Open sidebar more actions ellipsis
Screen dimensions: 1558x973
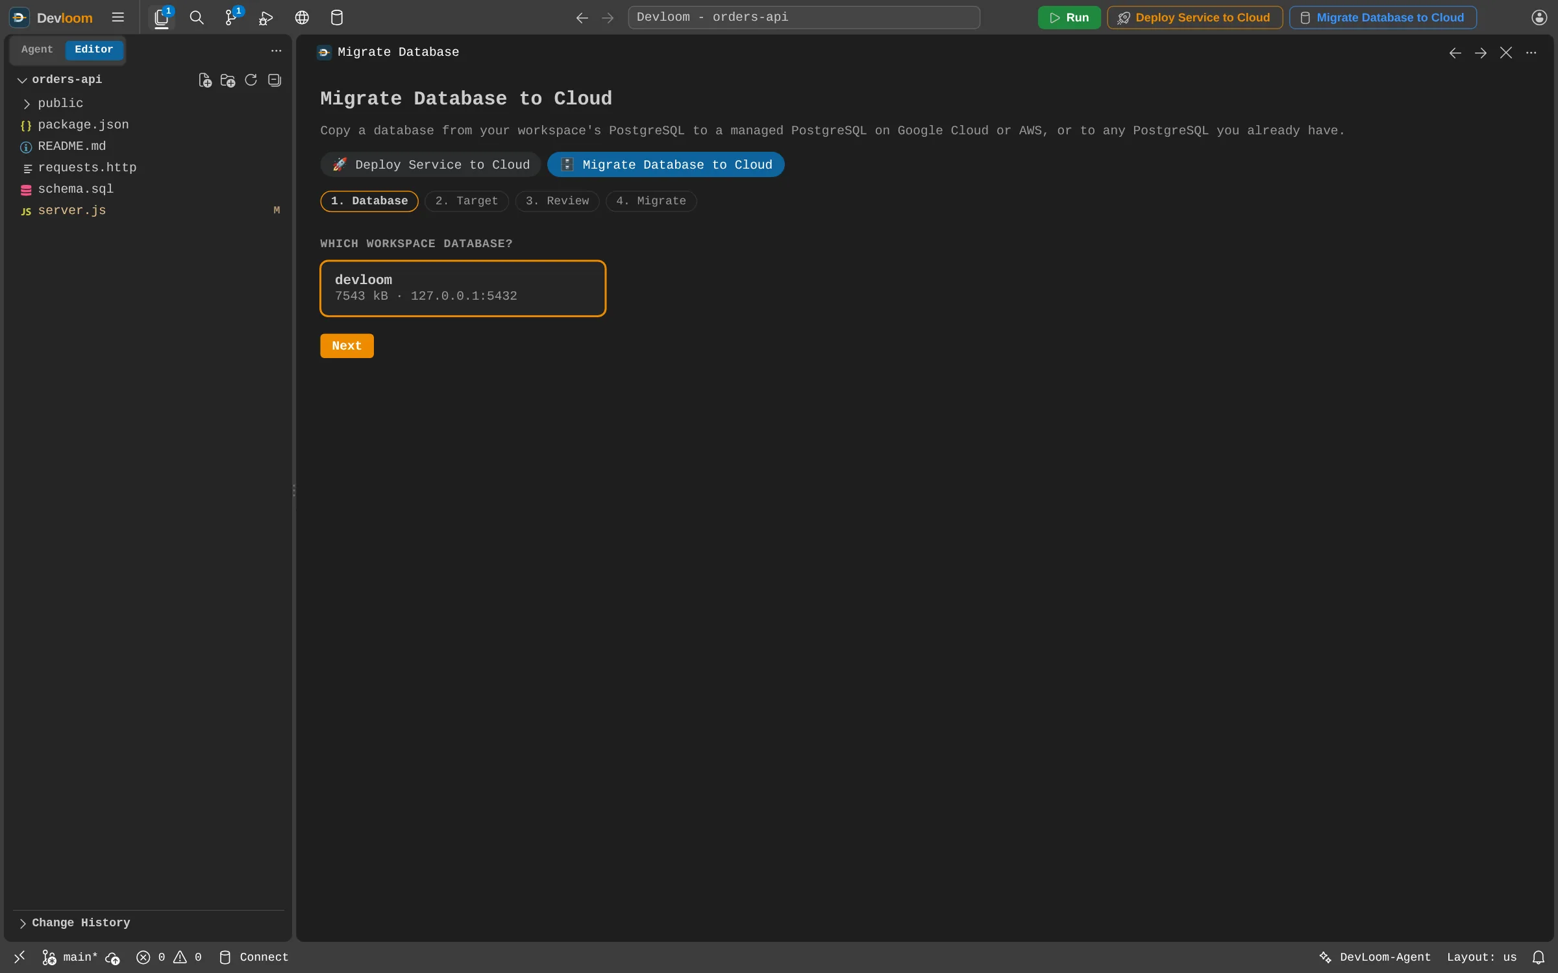tap(276, 50)
